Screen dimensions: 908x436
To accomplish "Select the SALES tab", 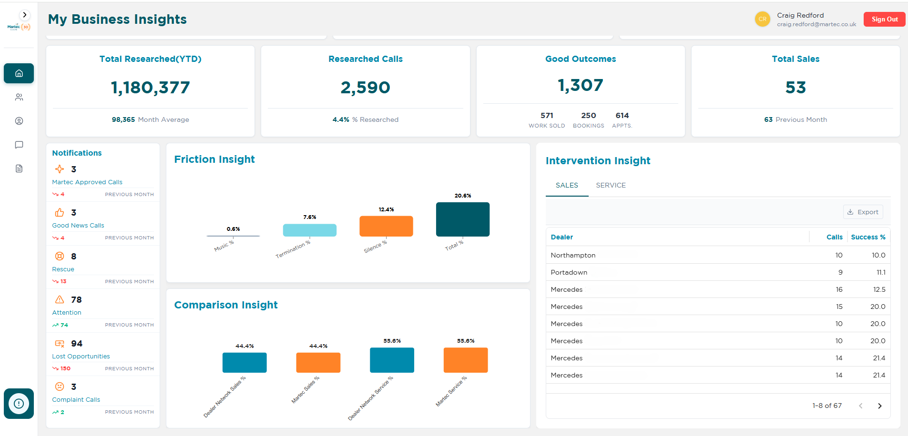I will 567,185.
